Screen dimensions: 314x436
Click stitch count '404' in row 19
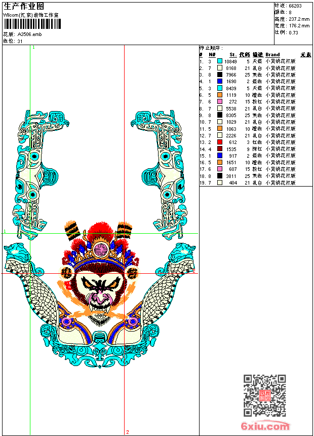pos(233,183)
